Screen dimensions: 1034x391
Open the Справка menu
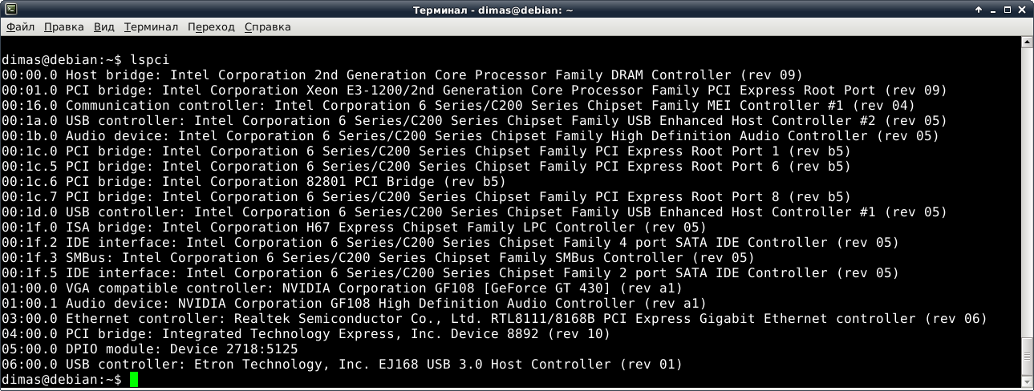[267, 27]
